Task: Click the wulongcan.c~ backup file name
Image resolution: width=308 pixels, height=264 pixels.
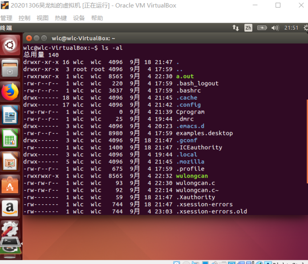Action: [x=198, y=190]
